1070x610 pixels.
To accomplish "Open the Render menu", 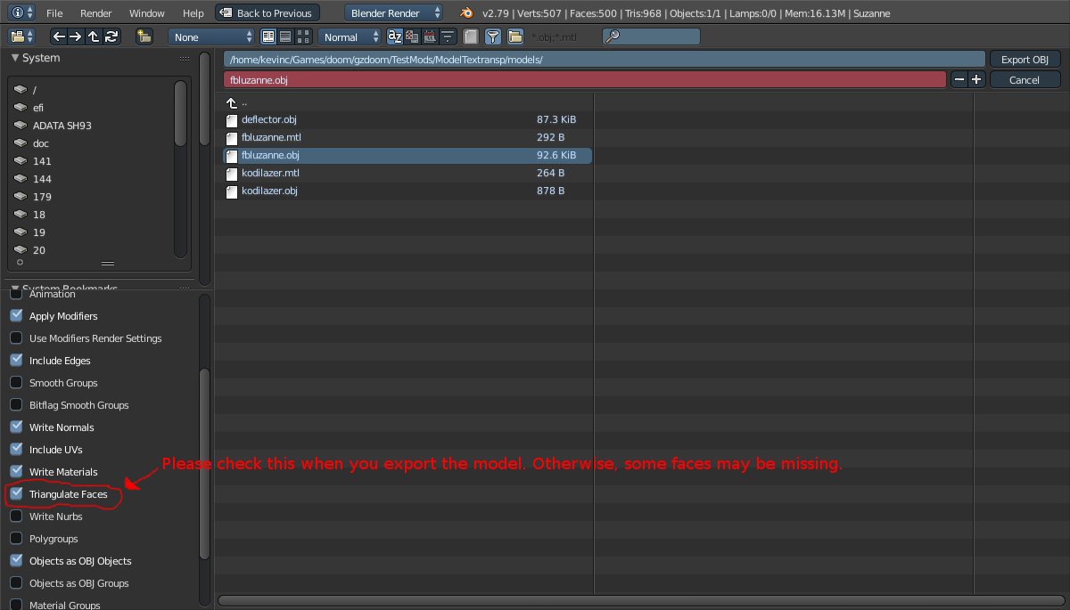I will [96, 13].
